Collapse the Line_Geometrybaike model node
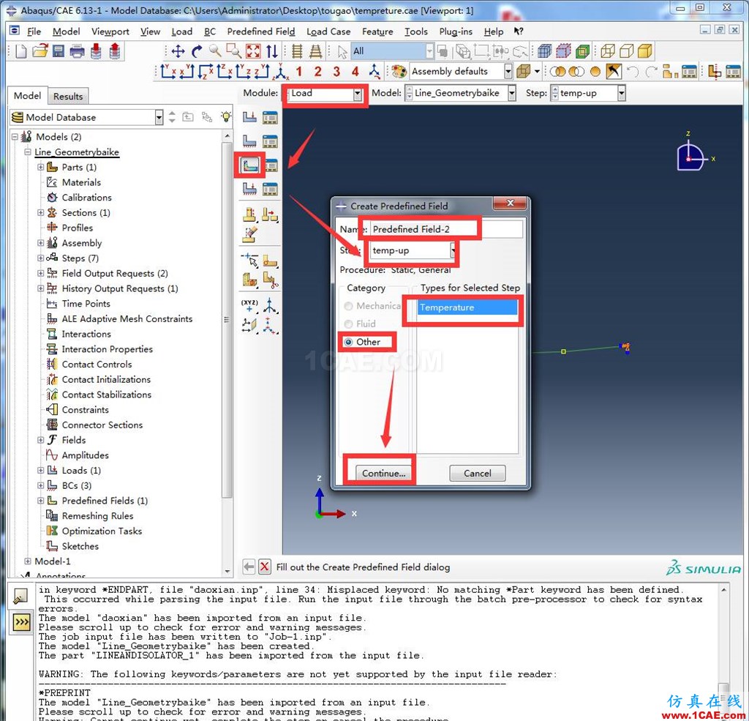This screenshot has width=749, height=721. [x=28, y=152]
